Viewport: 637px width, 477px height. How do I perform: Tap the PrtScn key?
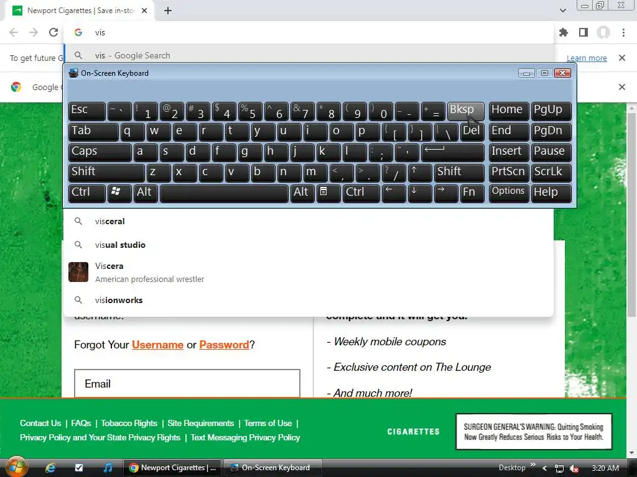[x=509, y=173]
